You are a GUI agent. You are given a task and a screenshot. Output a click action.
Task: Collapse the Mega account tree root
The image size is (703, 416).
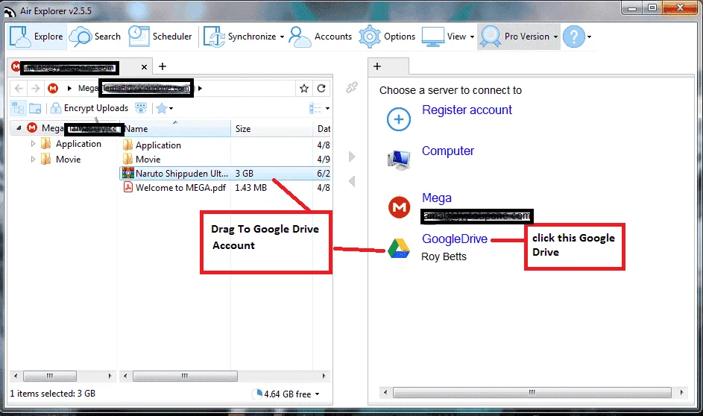[19, 128]
